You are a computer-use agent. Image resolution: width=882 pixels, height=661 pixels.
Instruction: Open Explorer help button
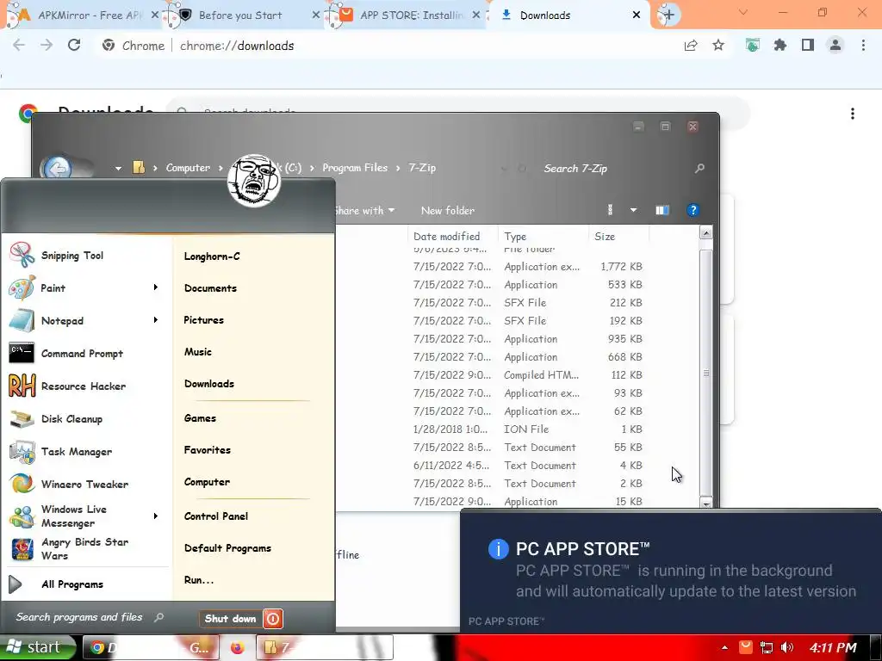pyautogui.click(x=693, y=210)
